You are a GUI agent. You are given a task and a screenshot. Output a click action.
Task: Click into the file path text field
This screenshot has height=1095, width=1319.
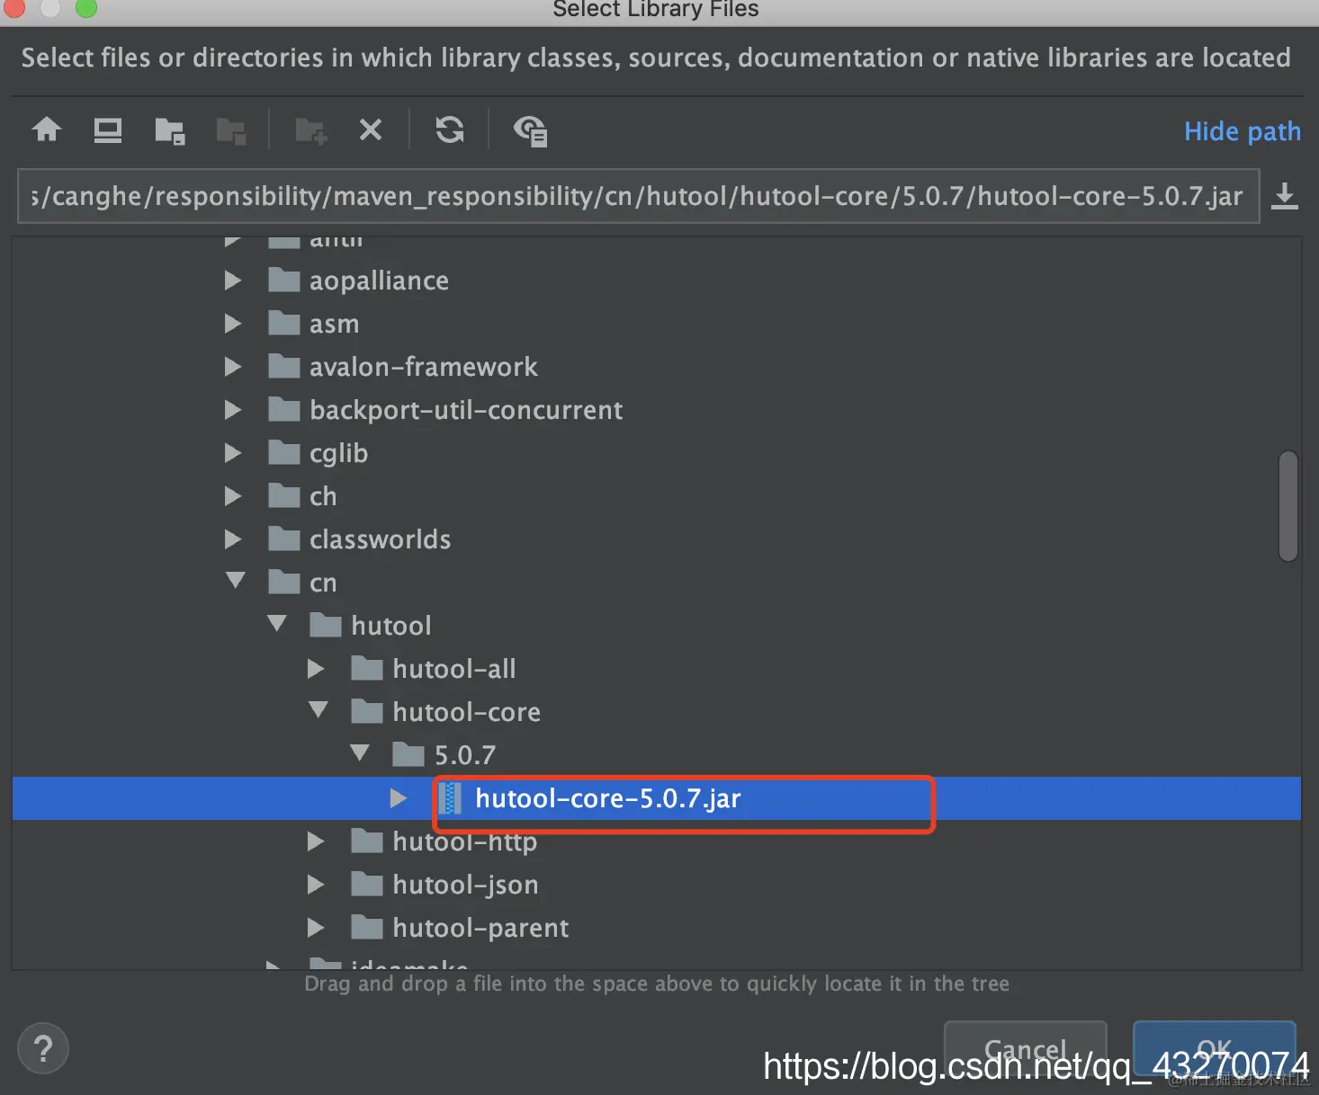pyautogui.click(x=638, y=195)
